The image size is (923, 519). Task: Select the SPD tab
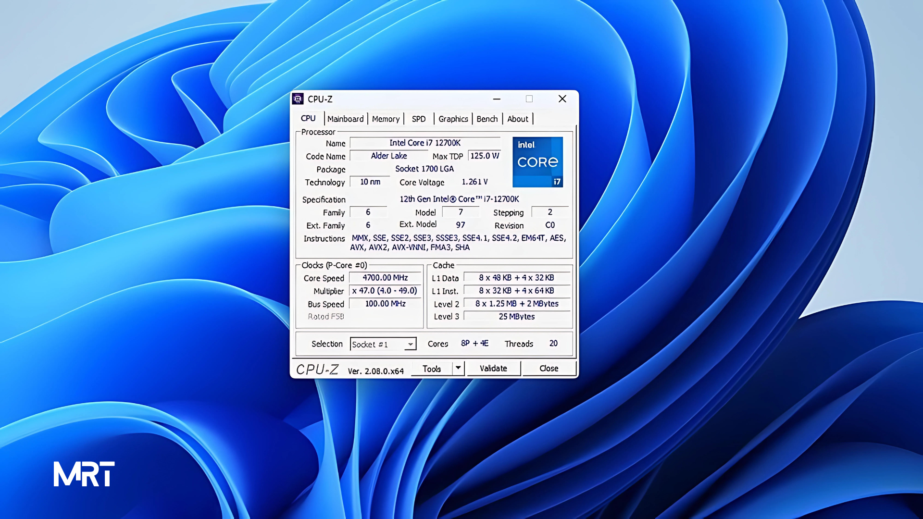coord(418,119)
